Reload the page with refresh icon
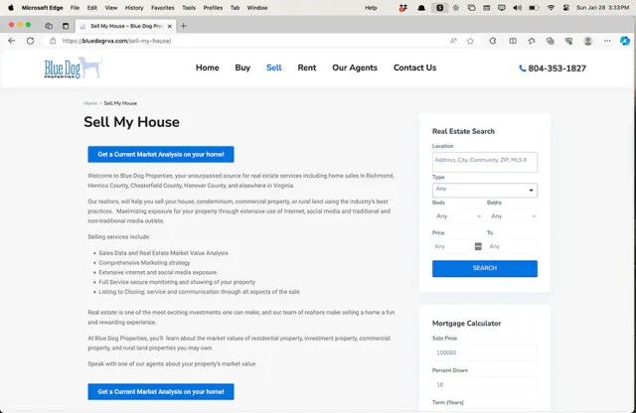Screen dimensions: 636x413 (31, 41)
